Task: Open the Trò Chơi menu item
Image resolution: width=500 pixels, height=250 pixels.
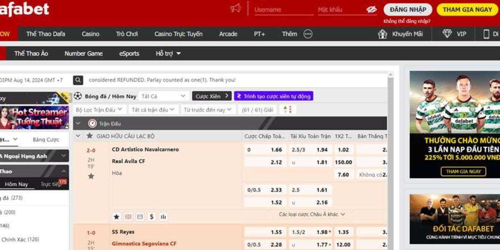Action: 127,34
